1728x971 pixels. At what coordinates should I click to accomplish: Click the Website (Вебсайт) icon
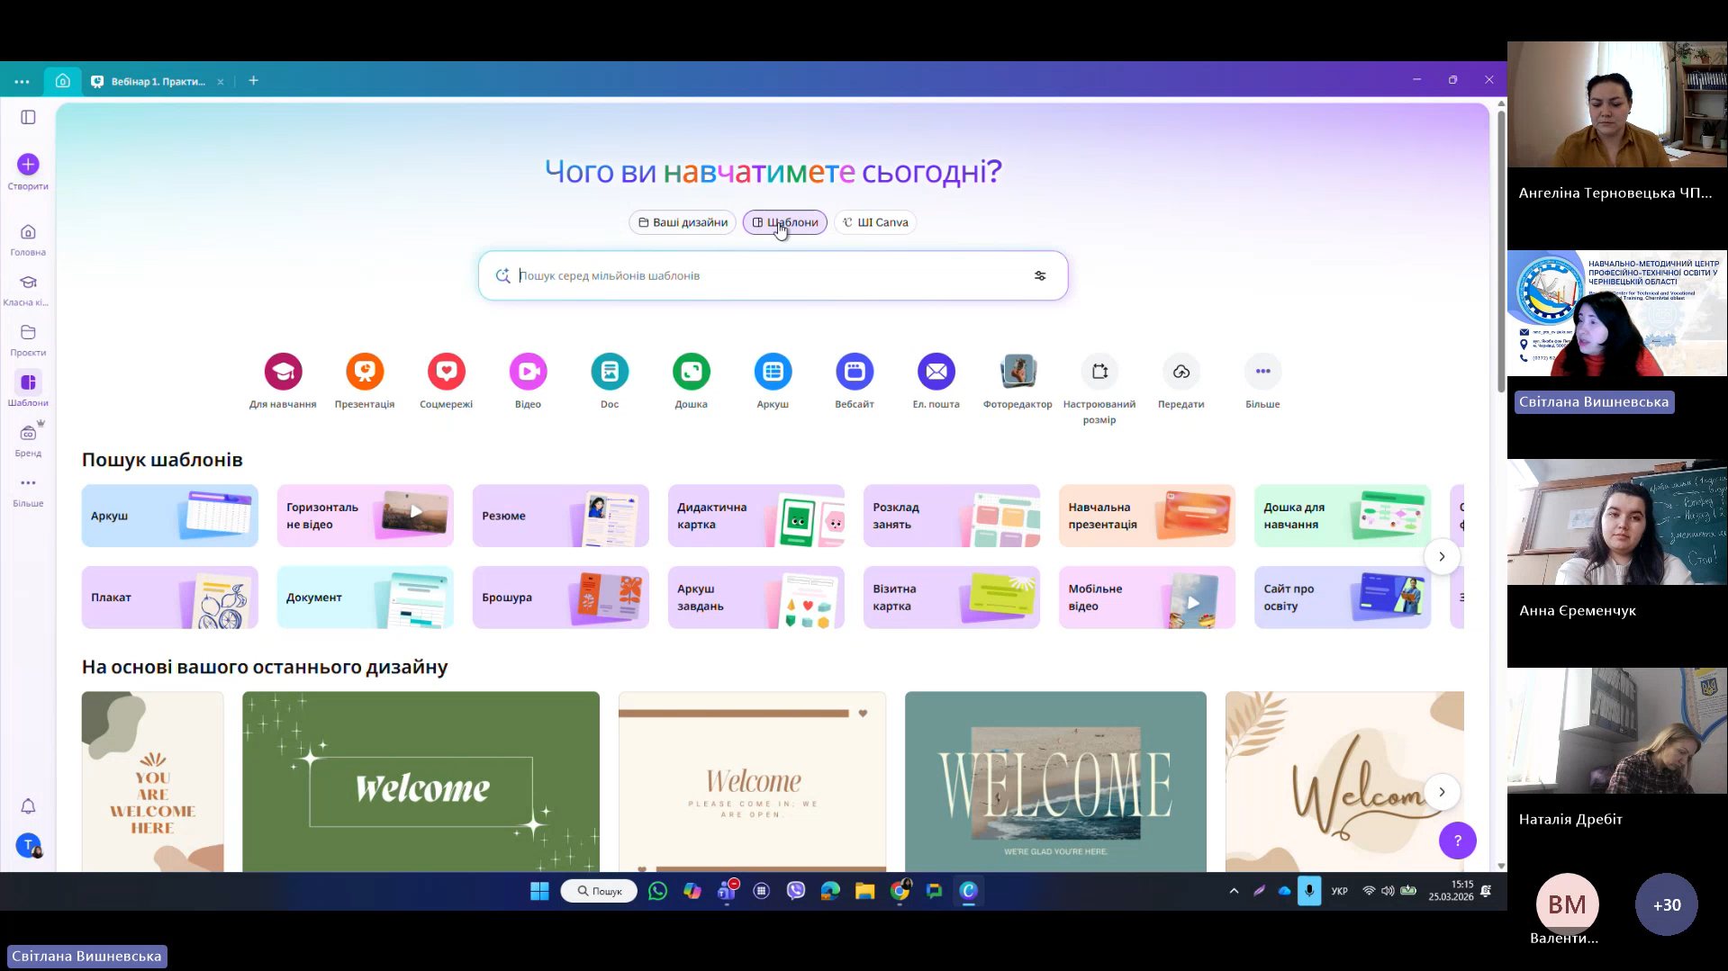point(854,372)
